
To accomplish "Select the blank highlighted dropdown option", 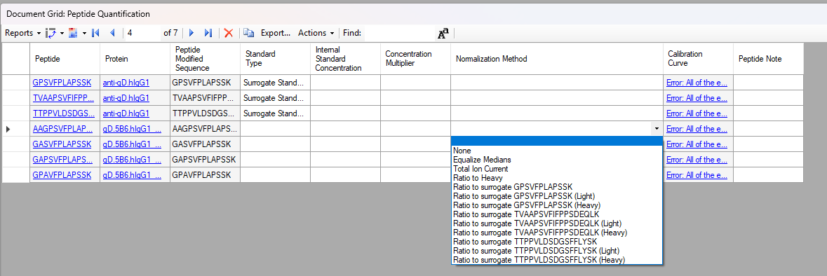I will point(556,141).
